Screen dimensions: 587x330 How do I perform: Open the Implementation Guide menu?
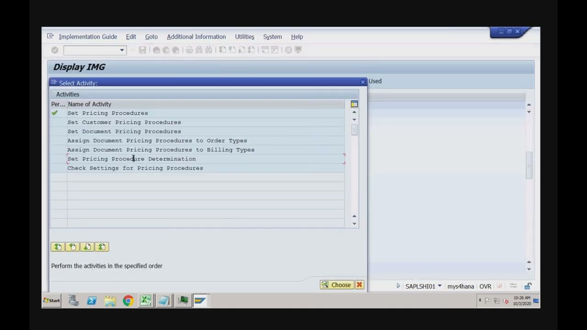click(88, 37)
